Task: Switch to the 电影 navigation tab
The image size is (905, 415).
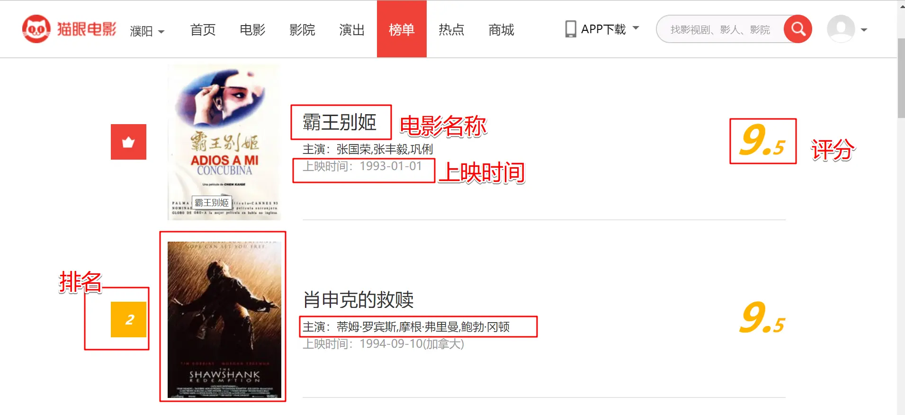Action: 252,30
